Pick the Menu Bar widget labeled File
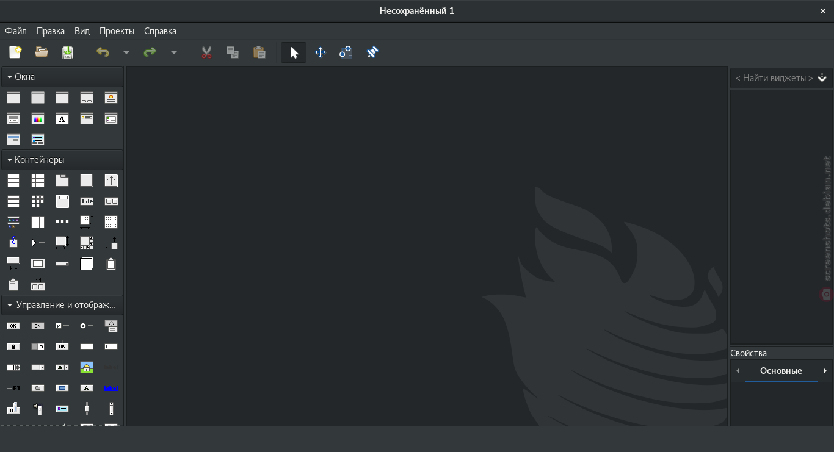The height and width of the screenshot is (452, 834). tap(87, 201)
